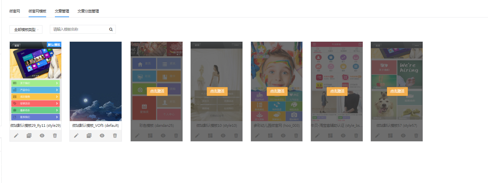The height and width of the screenshot is (183, 488).
Task: Click the search magnifier icon
Action: click(x=111, y=29)
